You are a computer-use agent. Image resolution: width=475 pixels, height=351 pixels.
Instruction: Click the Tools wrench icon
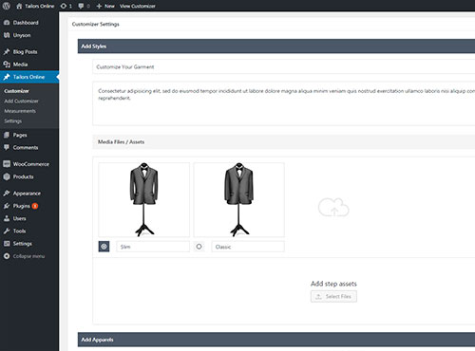pos(7,231)
